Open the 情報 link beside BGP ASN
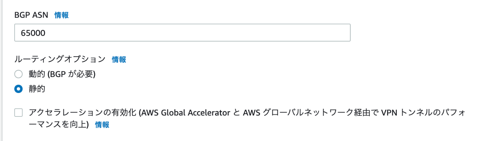 tap(61, 15)
